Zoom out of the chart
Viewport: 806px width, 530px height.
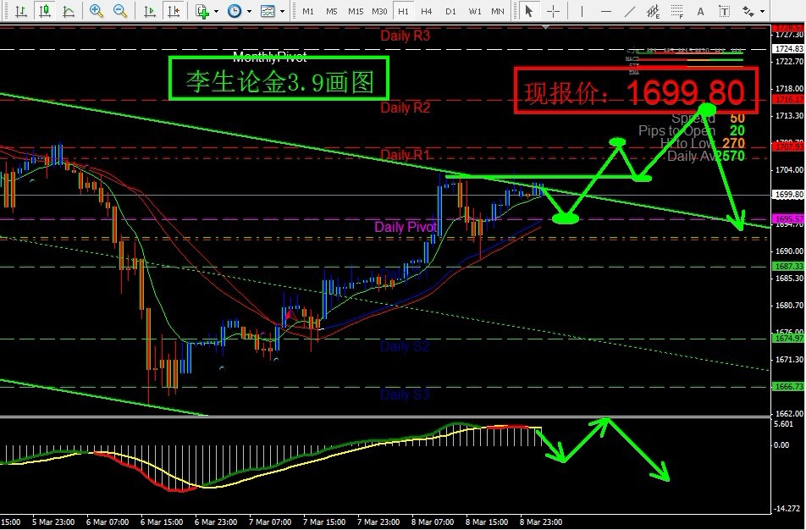click(120, 11)
